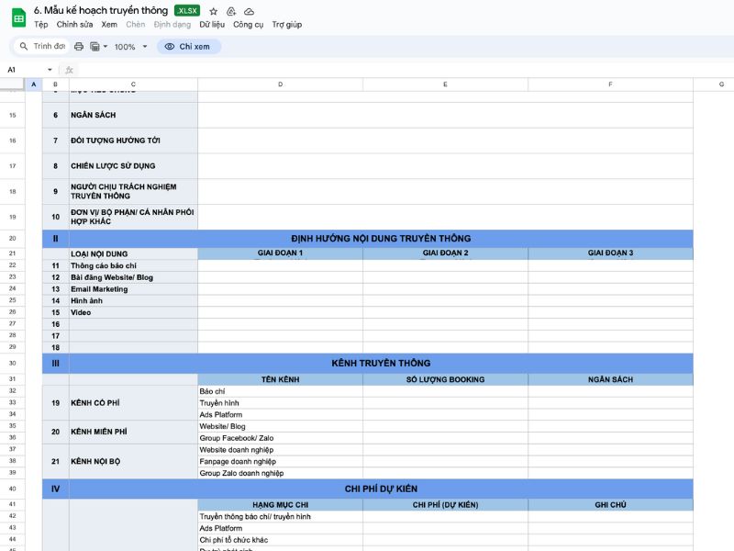
Task: Click the Google Sheets home icon
Action: (x=18, y=17)
